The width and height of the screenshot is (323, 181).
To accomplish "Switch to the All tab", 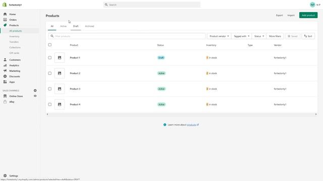I will coord(52,26).
